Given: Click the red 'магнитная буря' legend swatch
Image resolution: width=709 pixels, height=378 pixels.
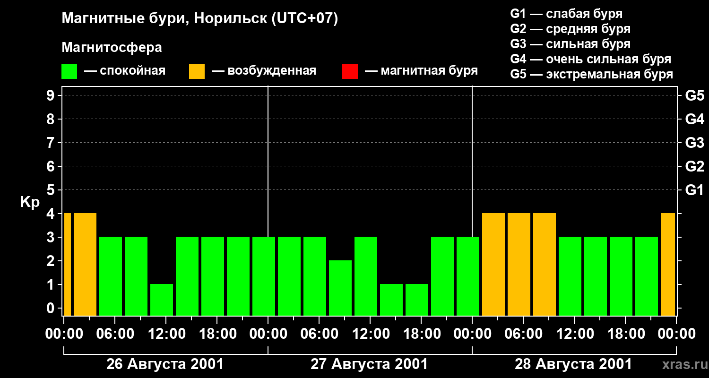Looking at the screenshot, I should coord(350,71).
